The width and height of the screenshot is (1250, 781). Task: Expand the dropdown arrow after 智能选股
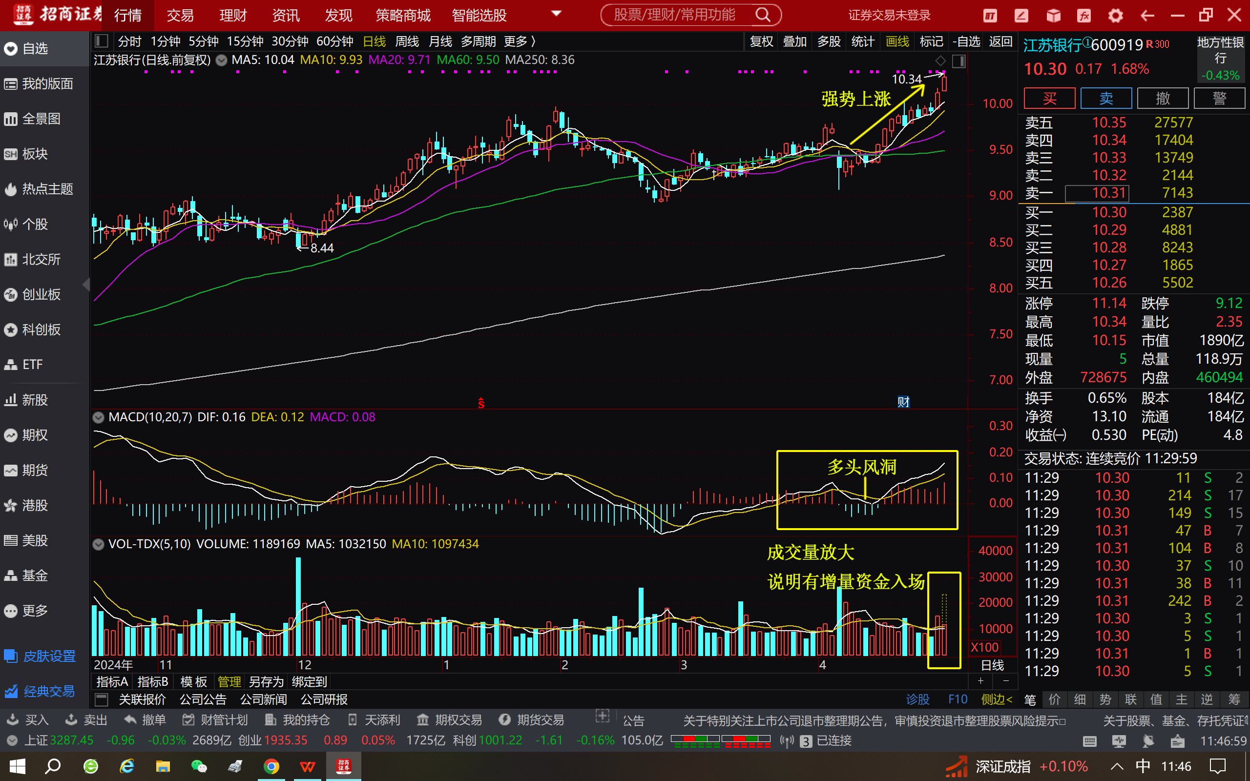pyautogui.click(x=557, y=14)
